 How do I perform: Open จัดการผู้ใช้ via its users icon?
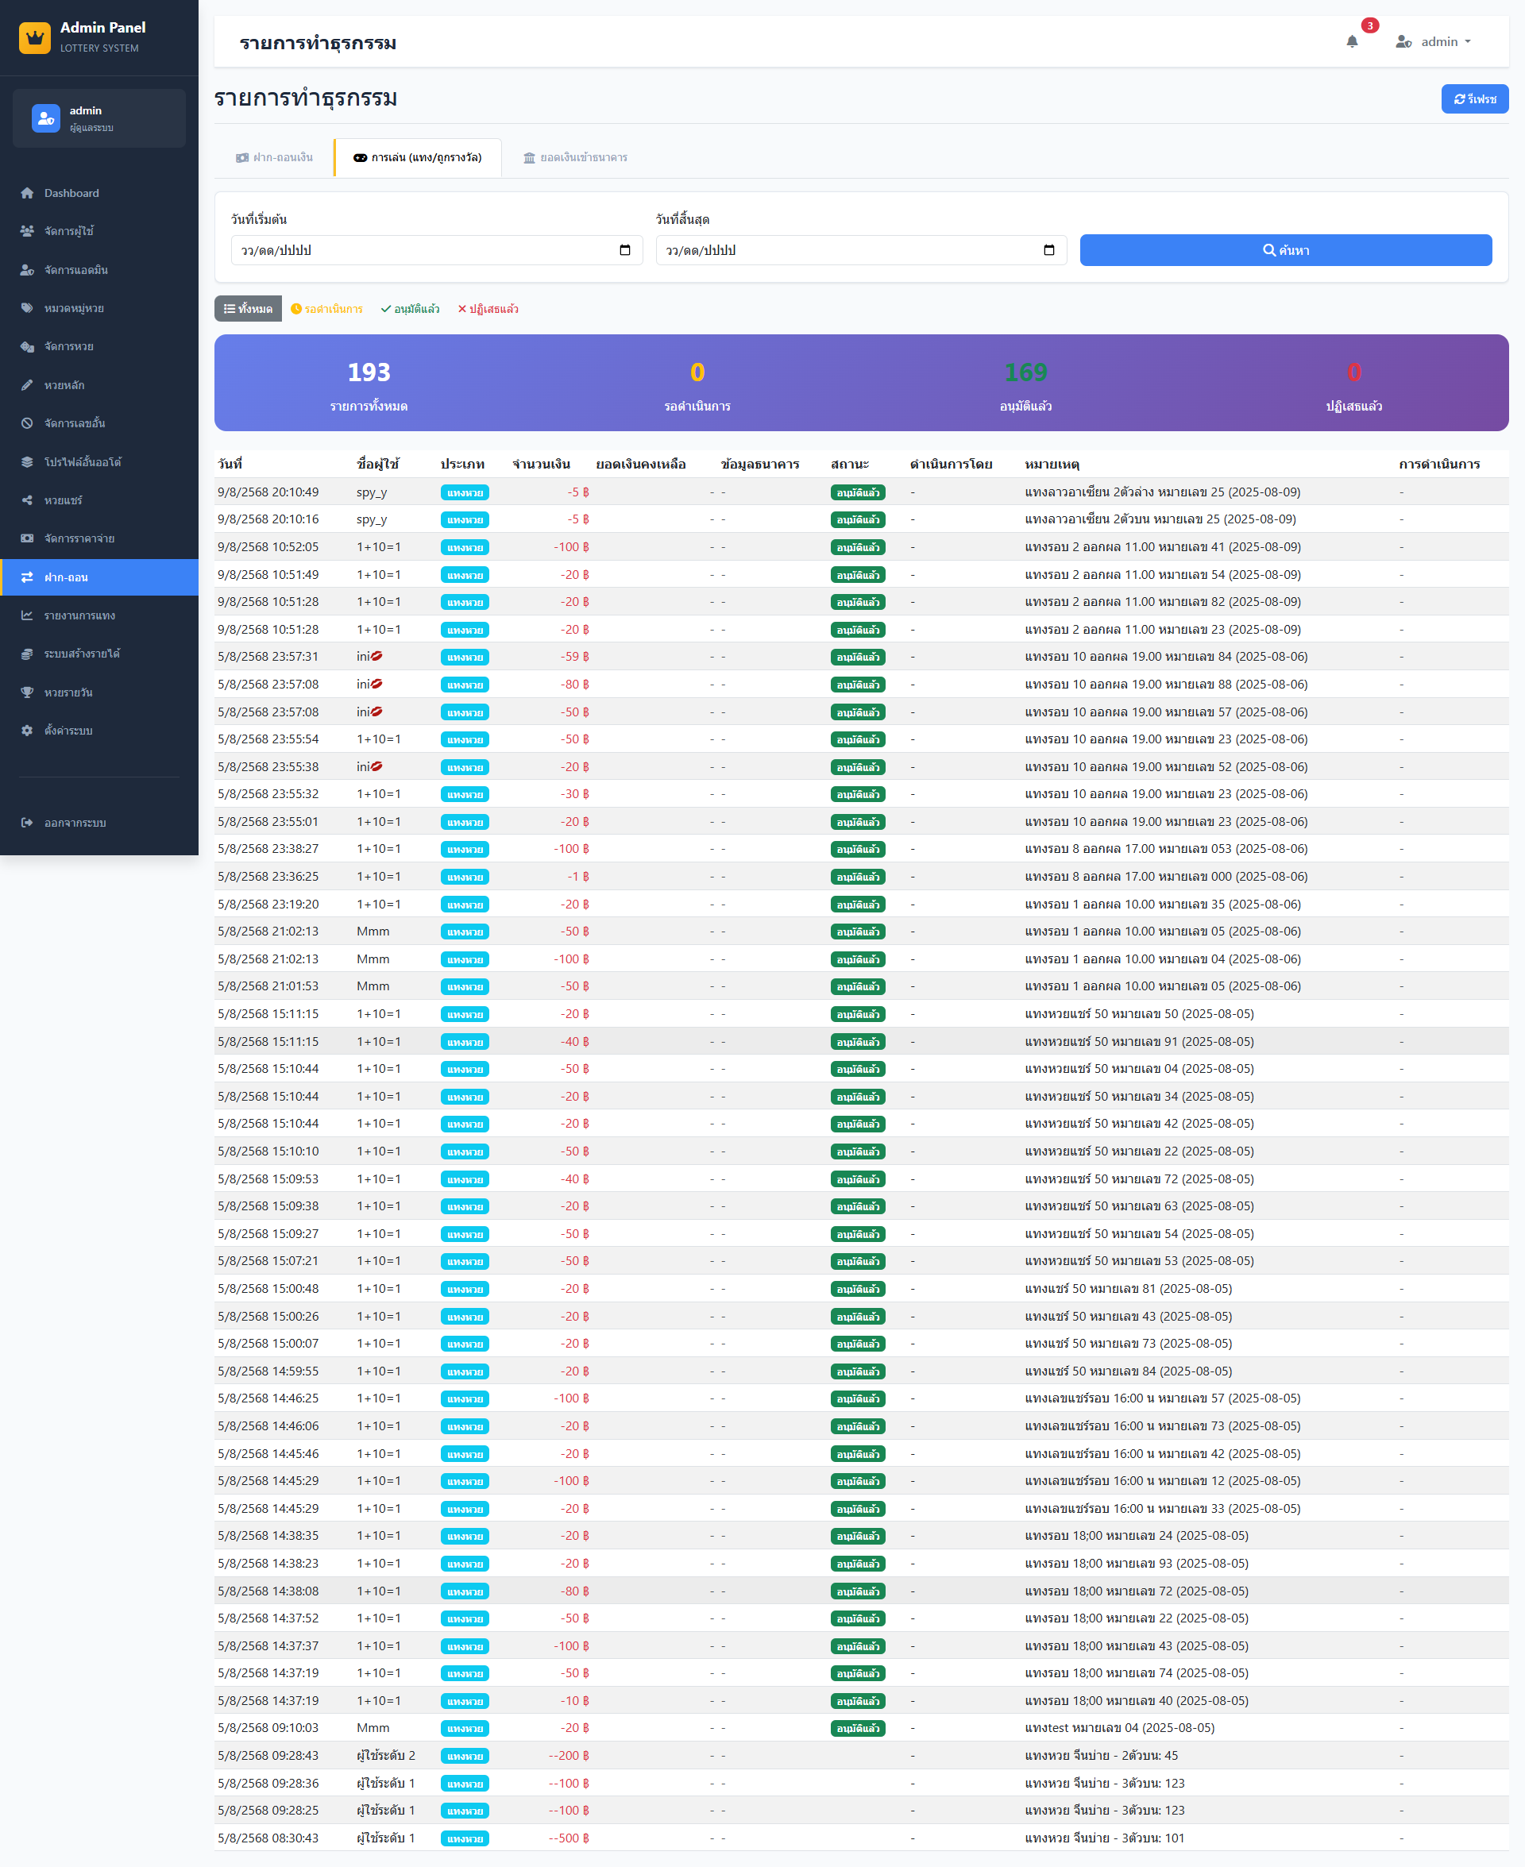[x=27, y=231]
